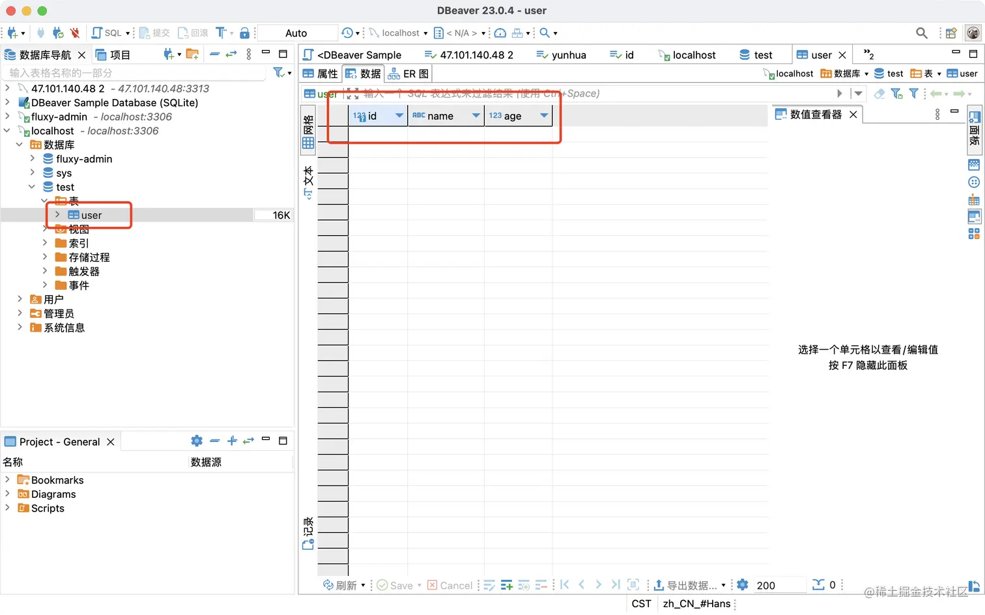Open the transaction log clock icon
The height and width of the screenshot is (615, 985).
[347, 33]
